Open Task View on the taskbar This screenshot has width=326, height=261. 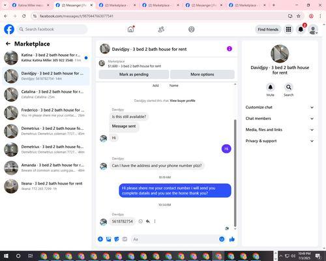(x=31, y=256)
